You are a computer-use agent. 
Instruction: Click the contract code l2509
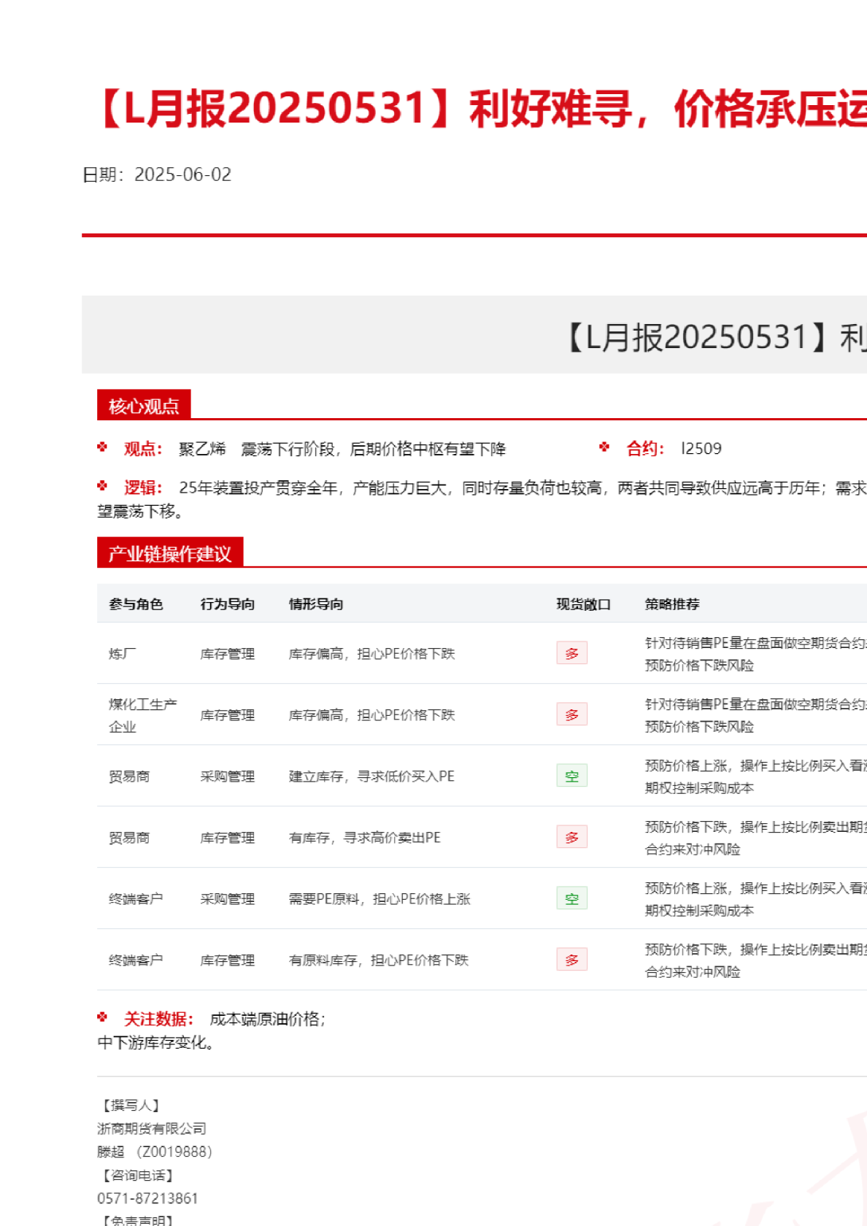(701, 449)
